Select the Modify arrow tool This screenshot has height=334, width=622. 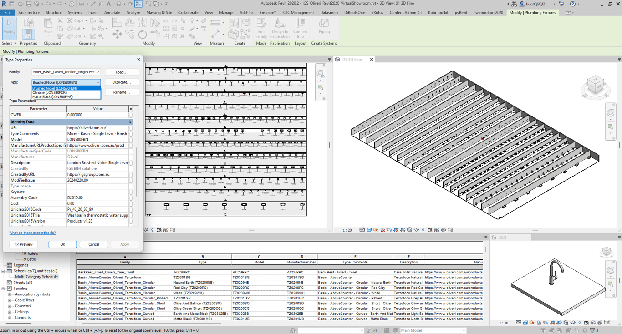point(9,27)
